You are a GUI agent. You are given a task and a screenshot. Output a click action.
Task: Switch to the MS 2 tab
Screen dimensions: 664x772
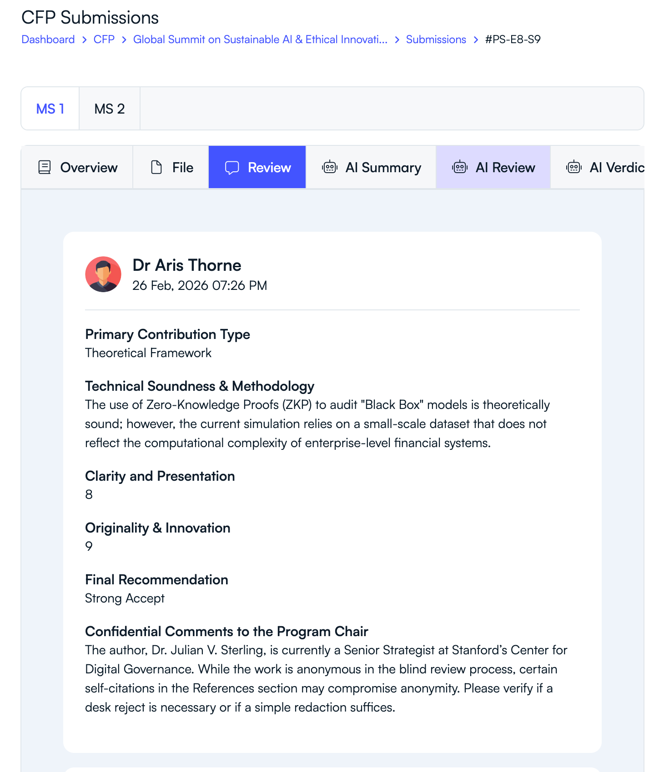(x=109, y=109)
